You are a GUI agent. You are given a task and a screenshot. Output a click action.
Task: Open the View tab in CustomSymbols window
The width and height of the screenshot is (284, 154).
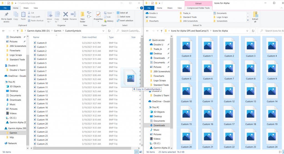[x=35, y=8]
